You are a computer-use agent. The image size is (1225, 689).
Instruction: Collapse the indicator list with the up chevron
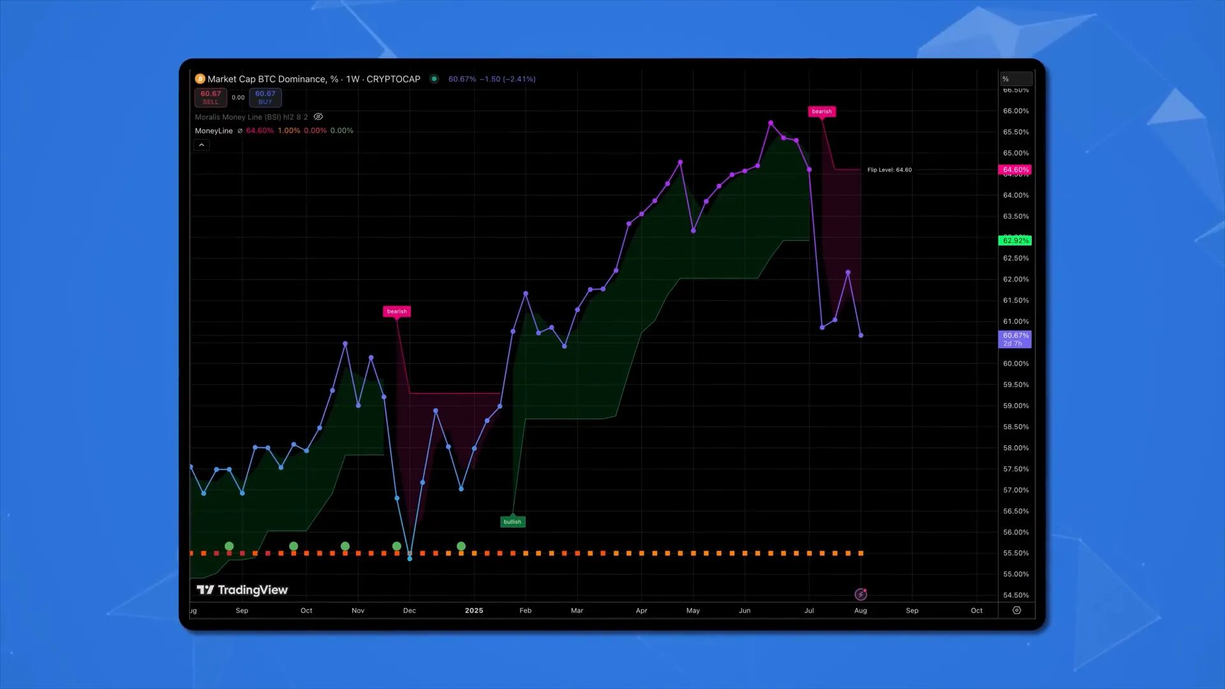[x=202, y=145]
